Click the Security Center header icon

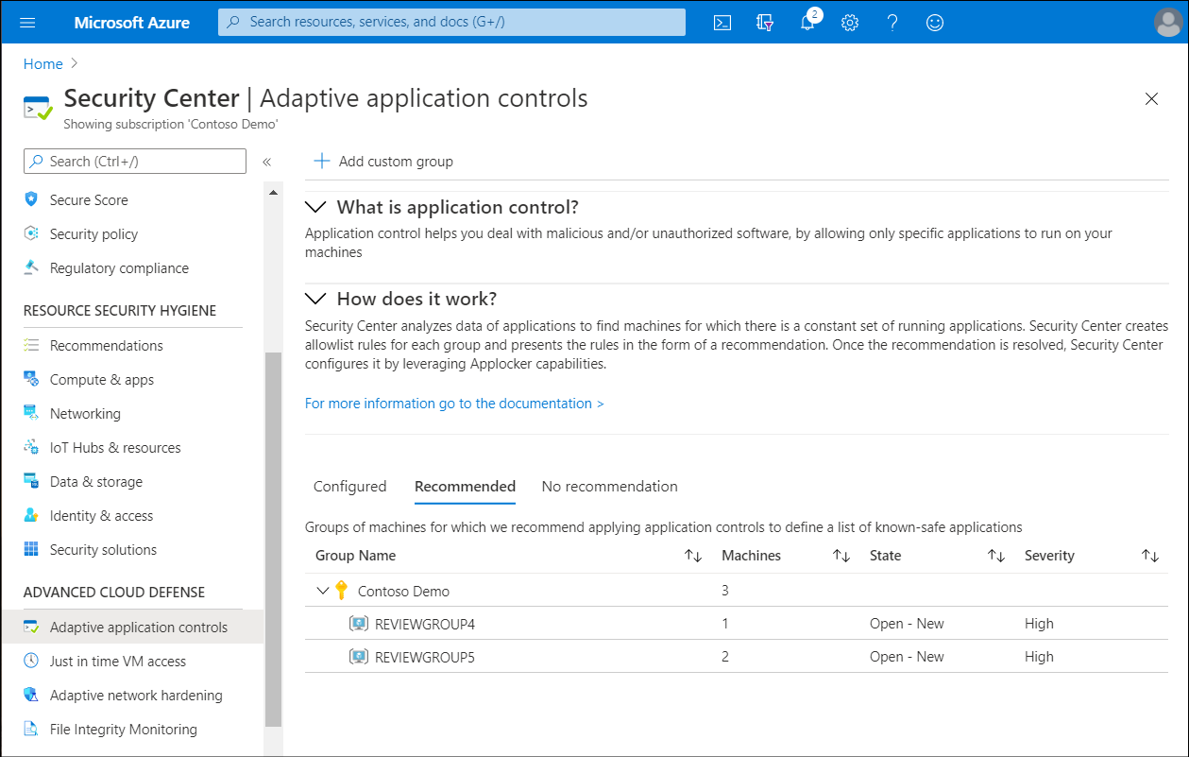[x=38, y=107]
